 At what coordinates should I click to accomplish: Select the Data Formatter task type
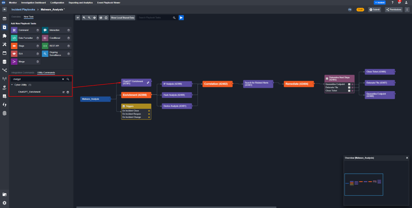click(25, 38)
